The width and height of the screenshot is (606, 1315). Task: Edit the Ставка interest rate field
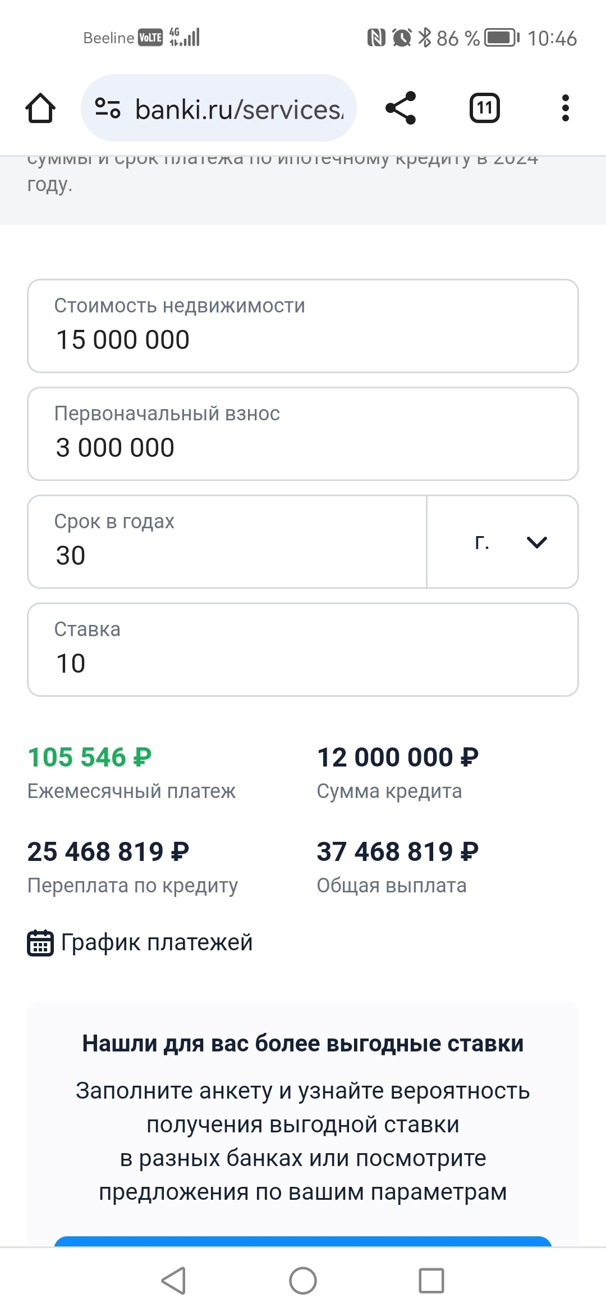(x=303, y=650)
